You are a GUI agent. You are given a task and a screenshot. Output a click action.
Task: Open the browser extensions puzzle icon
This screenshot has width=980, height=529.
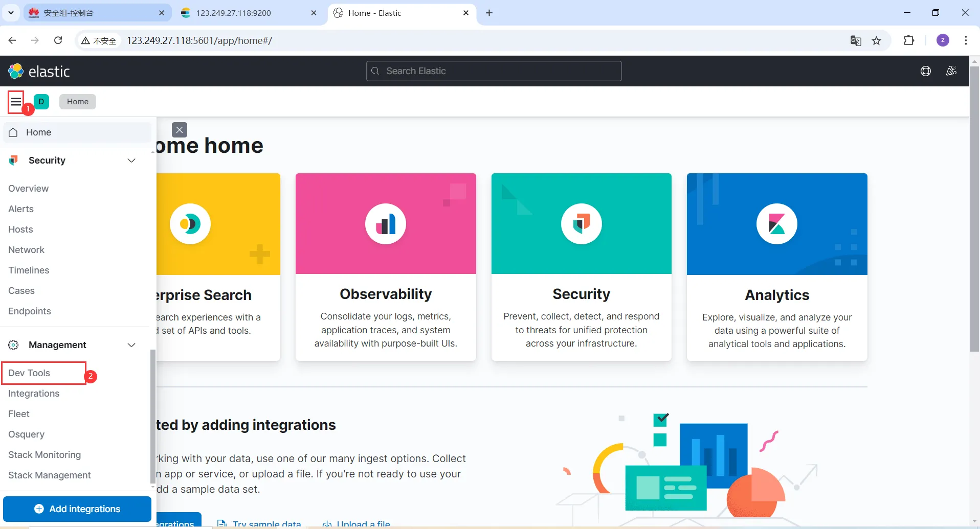pyautogui.click(x=909, y=40)
